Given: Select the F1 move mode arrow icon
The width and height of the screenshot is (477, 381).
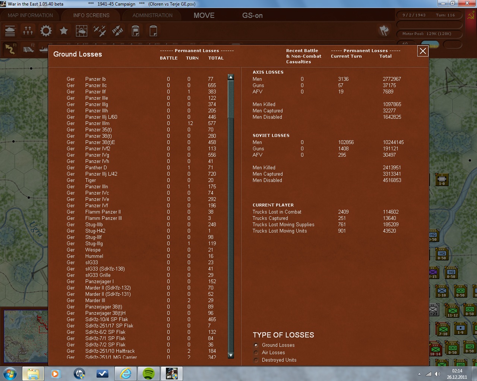Looking at the screenshot, I should [10, 49].
